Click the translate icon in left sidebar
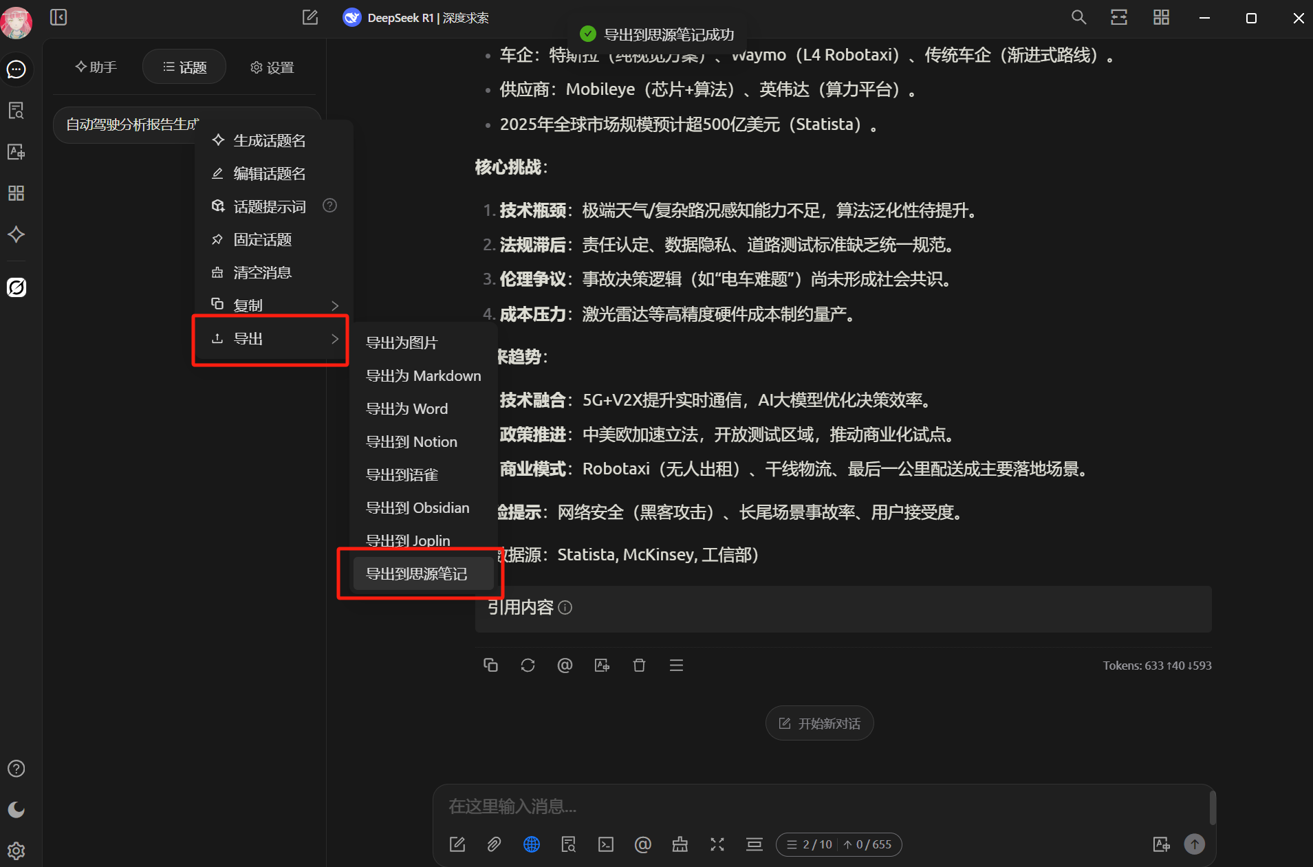Viewport: 1313px width, 867px height. pyautogui.click(x=17, y=152)
